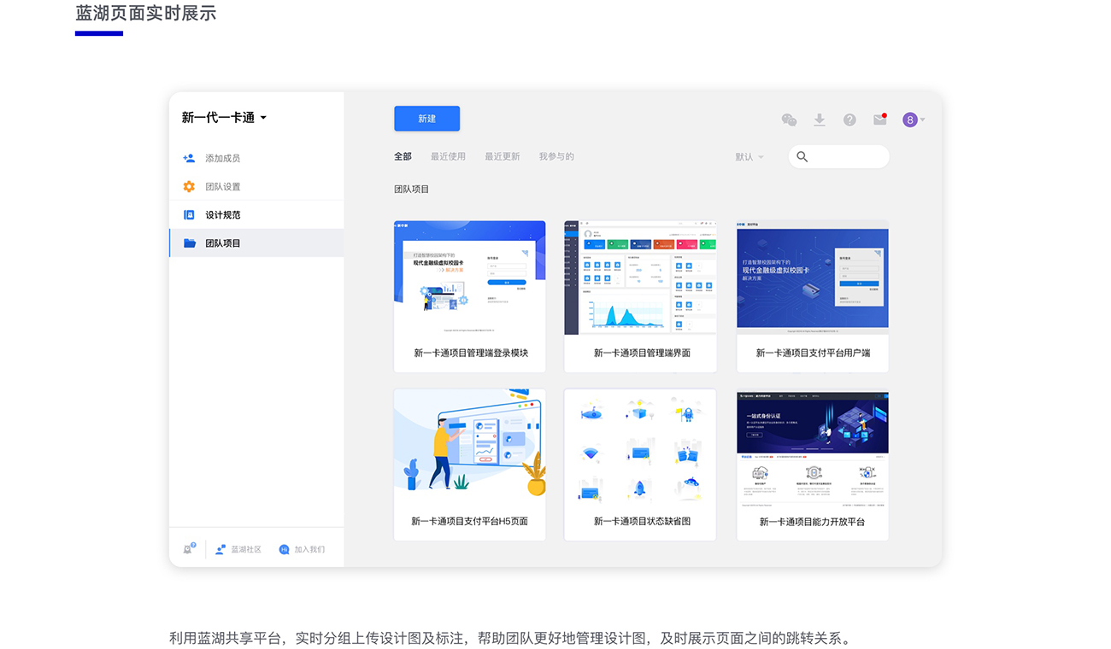Click the add member person icon
This screenshot has width=1111, height=649.
[189, 158]
